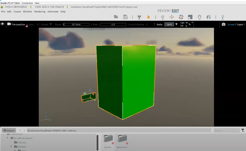Switch to REVIEW mode
This screenshot has height=151, width=246.
coord(164,11)
